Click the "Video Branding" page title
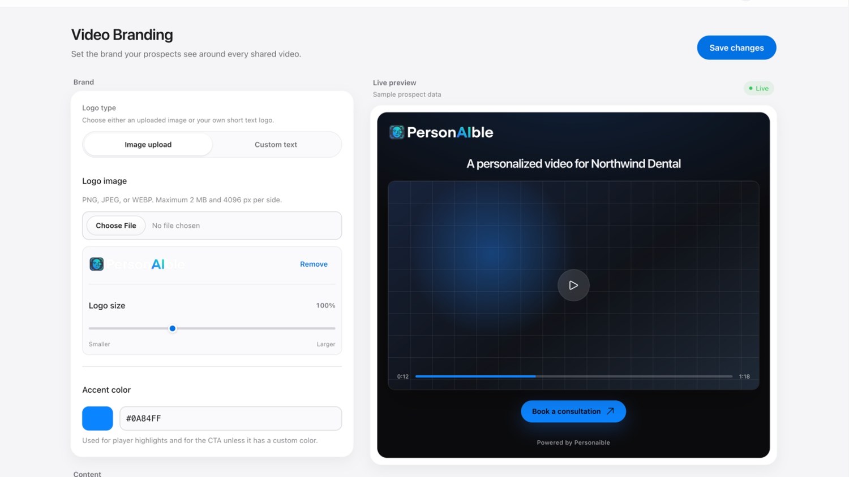The width and height of the screenshot is (849, 477). coord(122,35)
